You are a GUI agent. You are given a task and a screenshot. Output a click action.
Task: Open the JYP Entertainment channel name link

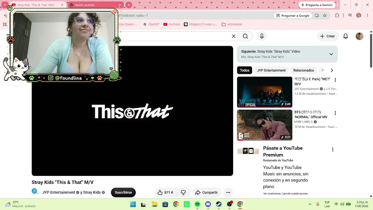click(59, 192)
